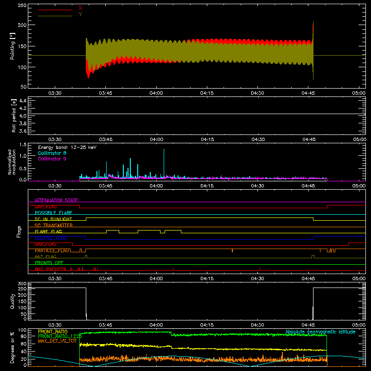Click 03:30 time label under Quality plot
This screenshot has width=371, height=371.
[x=55, y=325]
